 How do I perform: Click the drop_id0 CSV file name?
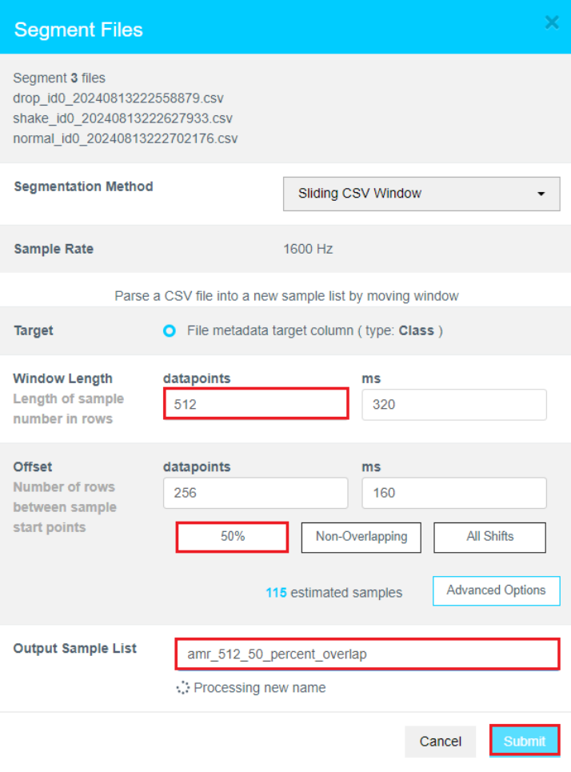[118, 98]
